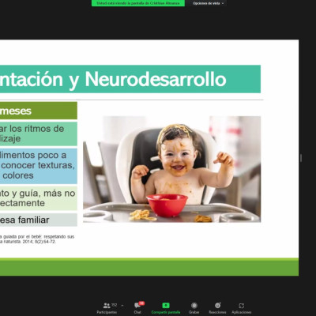Click the side panel divider handle at right
Screen dimensions: 316x316
point(301,158)
